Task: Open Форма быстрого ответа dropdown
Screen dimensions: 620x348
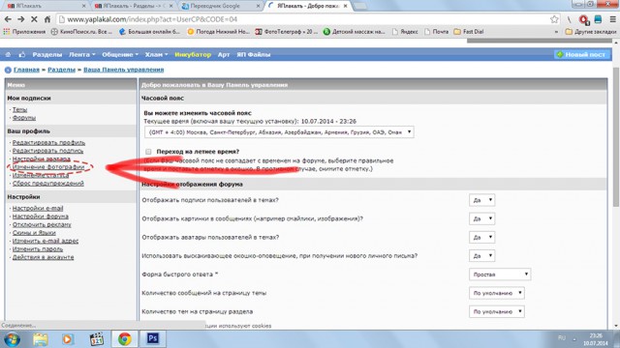Action: 500,275
